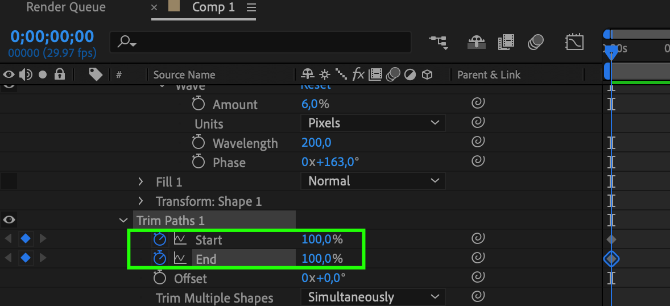Open the Graph Editor toolbar button
The height and width of the screenshot is (306, 670).
(x=574, y=42)
